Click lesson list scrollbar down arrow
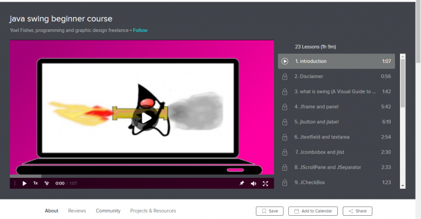421x219 pixels. 403,186
